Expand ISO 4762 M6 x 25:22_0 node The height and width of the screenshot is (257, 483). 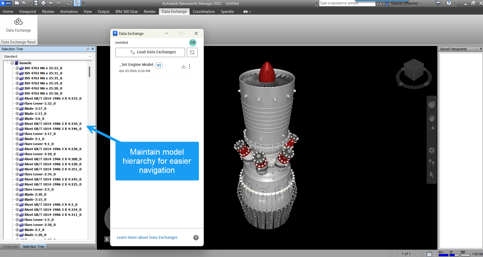17,68
